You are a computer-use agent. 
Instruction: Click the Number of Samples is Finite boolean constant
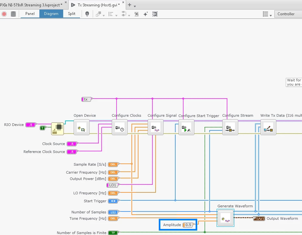[x=113, y=232]
